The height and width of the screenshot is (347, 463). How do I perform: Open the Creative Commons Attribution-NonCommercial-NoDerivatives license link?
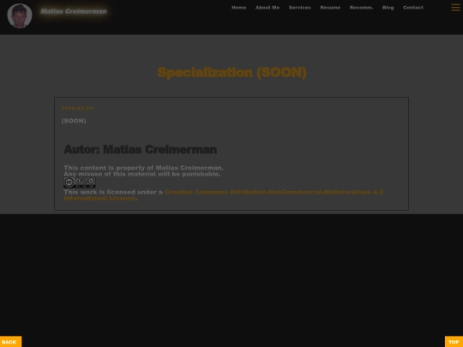coord(223,195)
